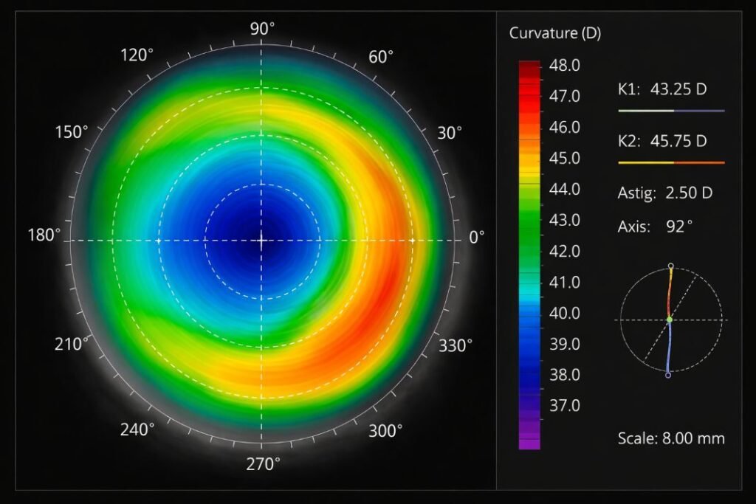Click the 45.0 label on the color scale

(x=565, y=158)
